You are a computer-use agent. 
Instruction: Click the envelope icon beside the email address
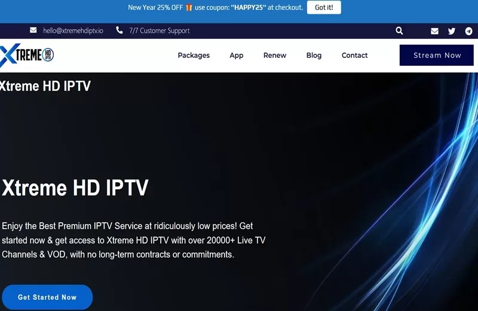(33, 30)
